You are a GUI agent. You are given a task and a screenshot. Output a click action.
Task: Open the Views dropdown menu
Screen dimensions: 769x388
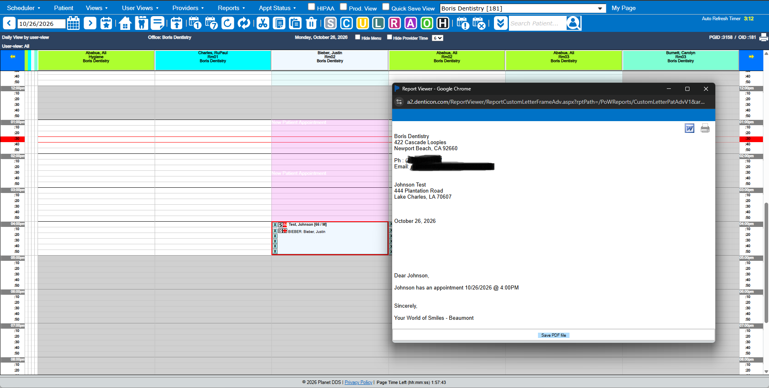tap(97, 8)
